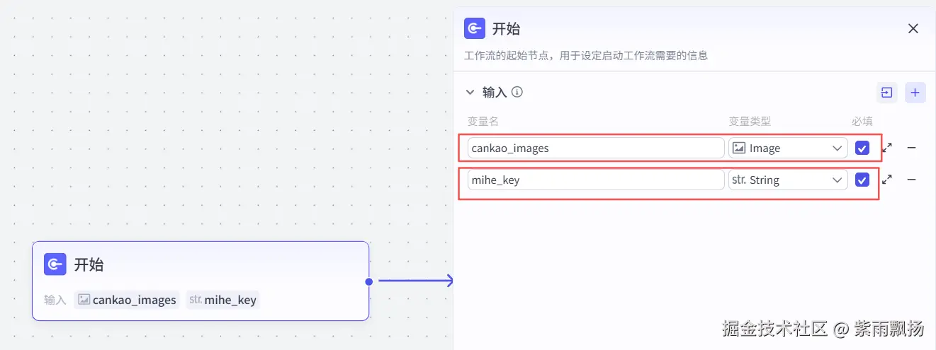Click the output port dot of the 开始 node
The height and width of the screenshot is (350, 936).
(369, 281)
